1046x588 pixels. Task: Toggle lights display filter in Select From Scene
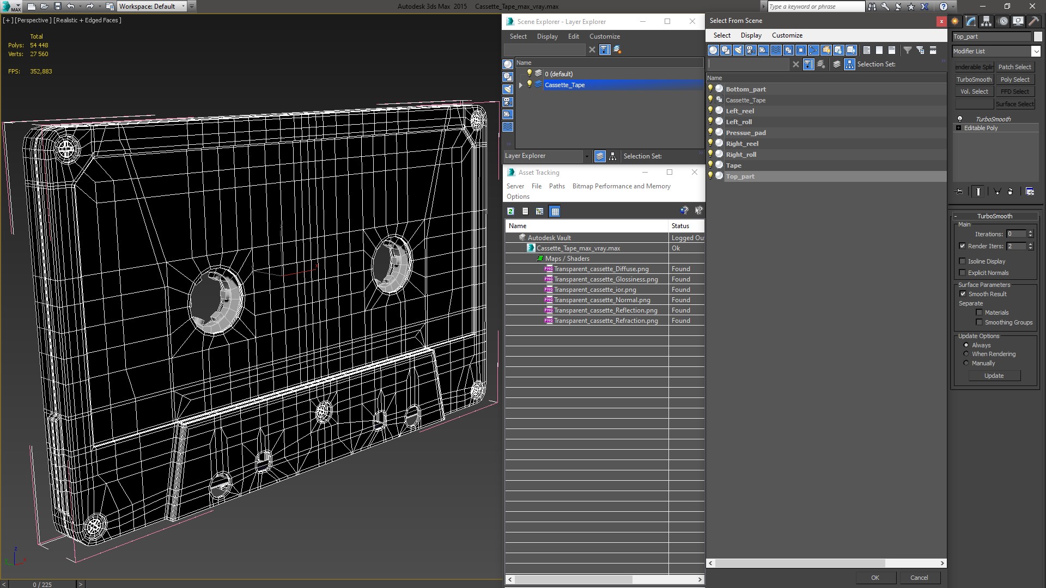738,50
